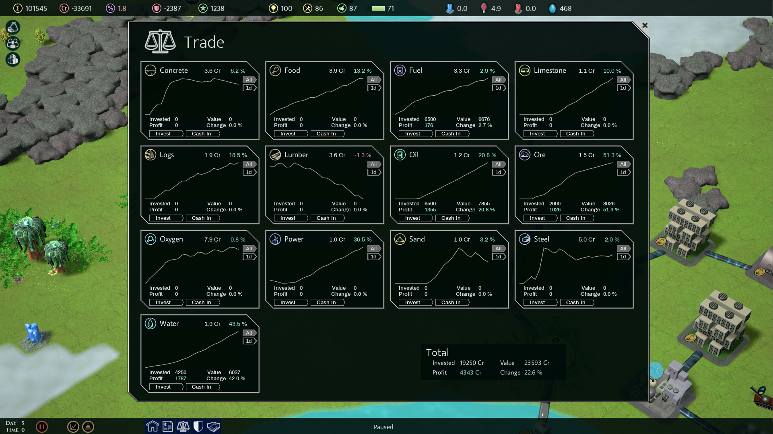The width and height of the screenshot is (773, 434).
Task: Click the Ore resource icon
Action: point(525,155)
